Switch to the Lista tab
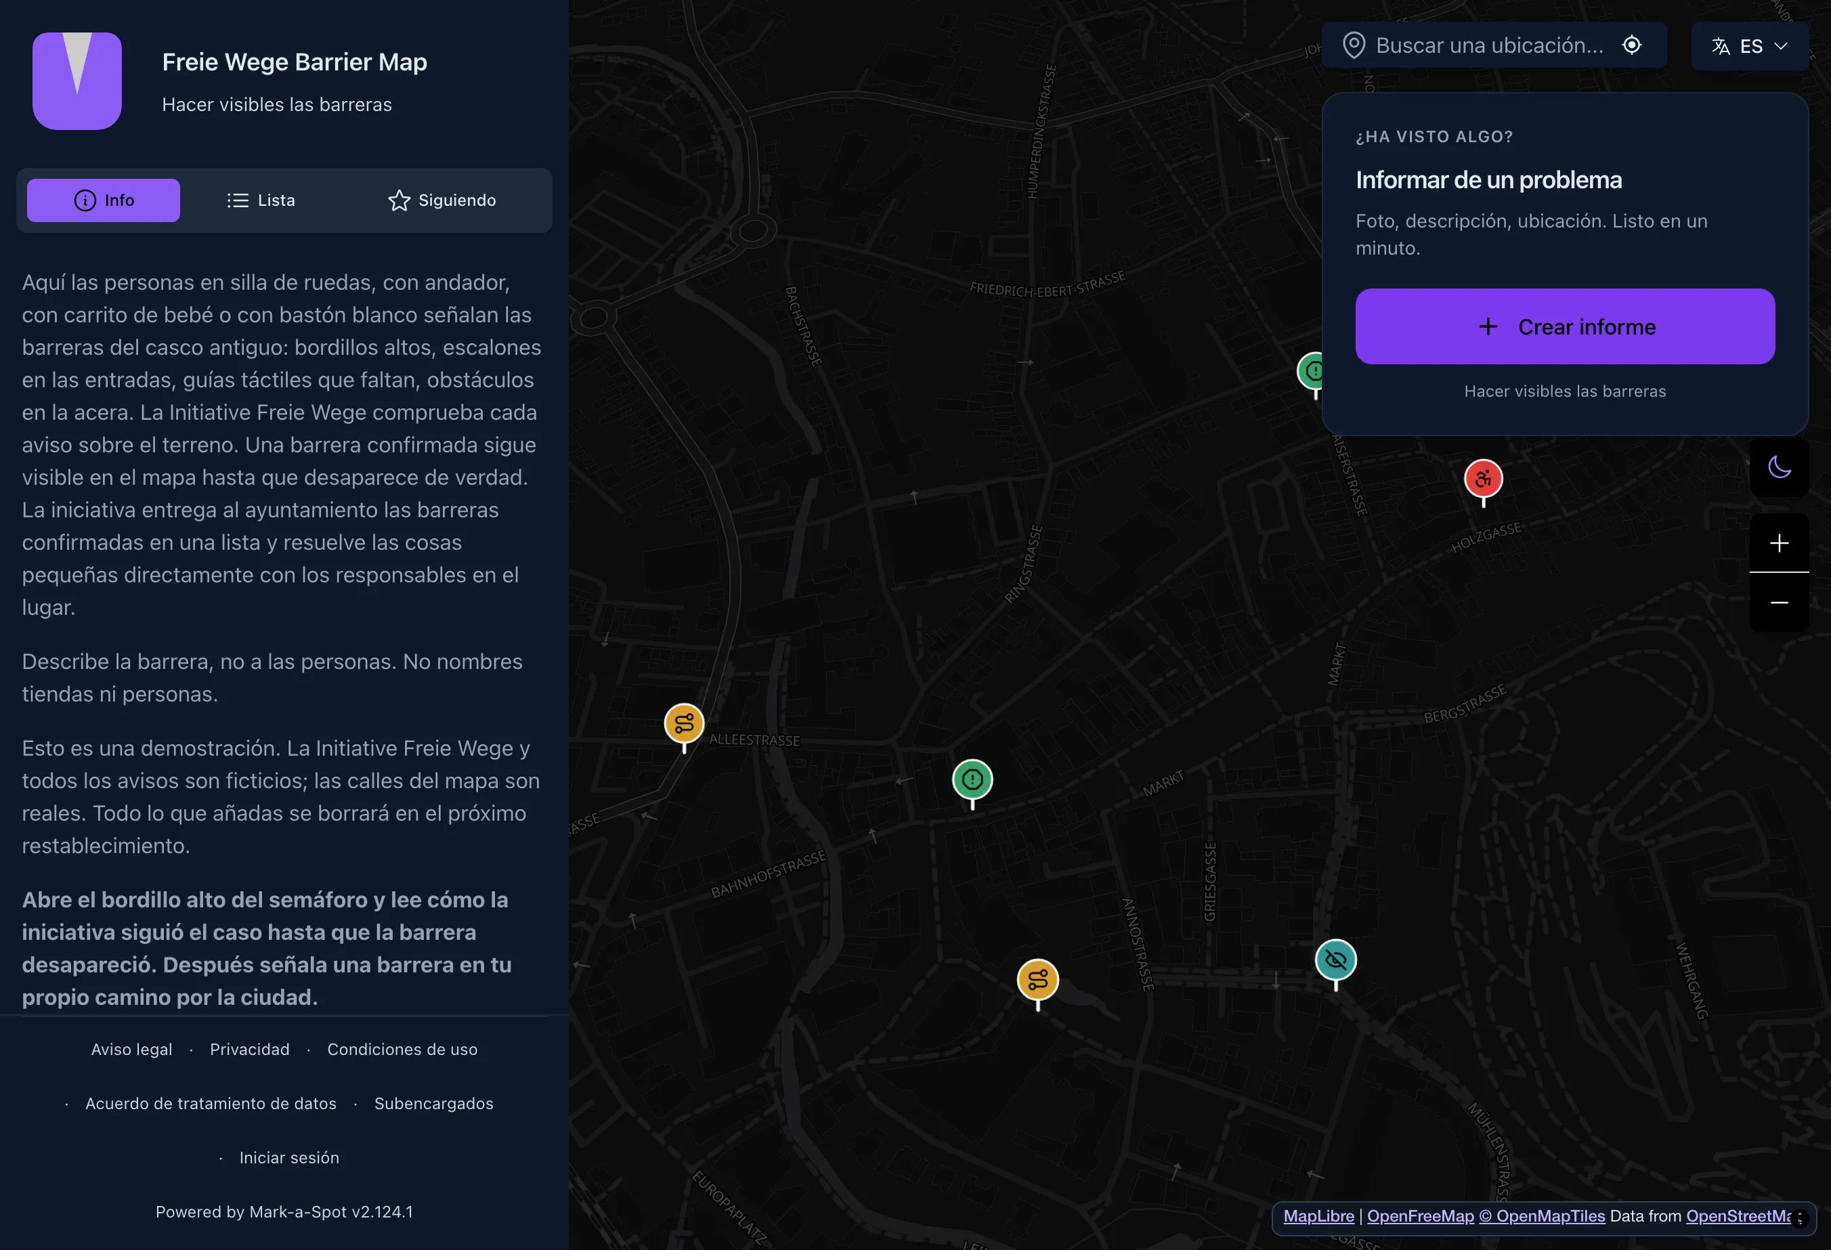This screenshot has width=1831, height=1250. point(261,201)
